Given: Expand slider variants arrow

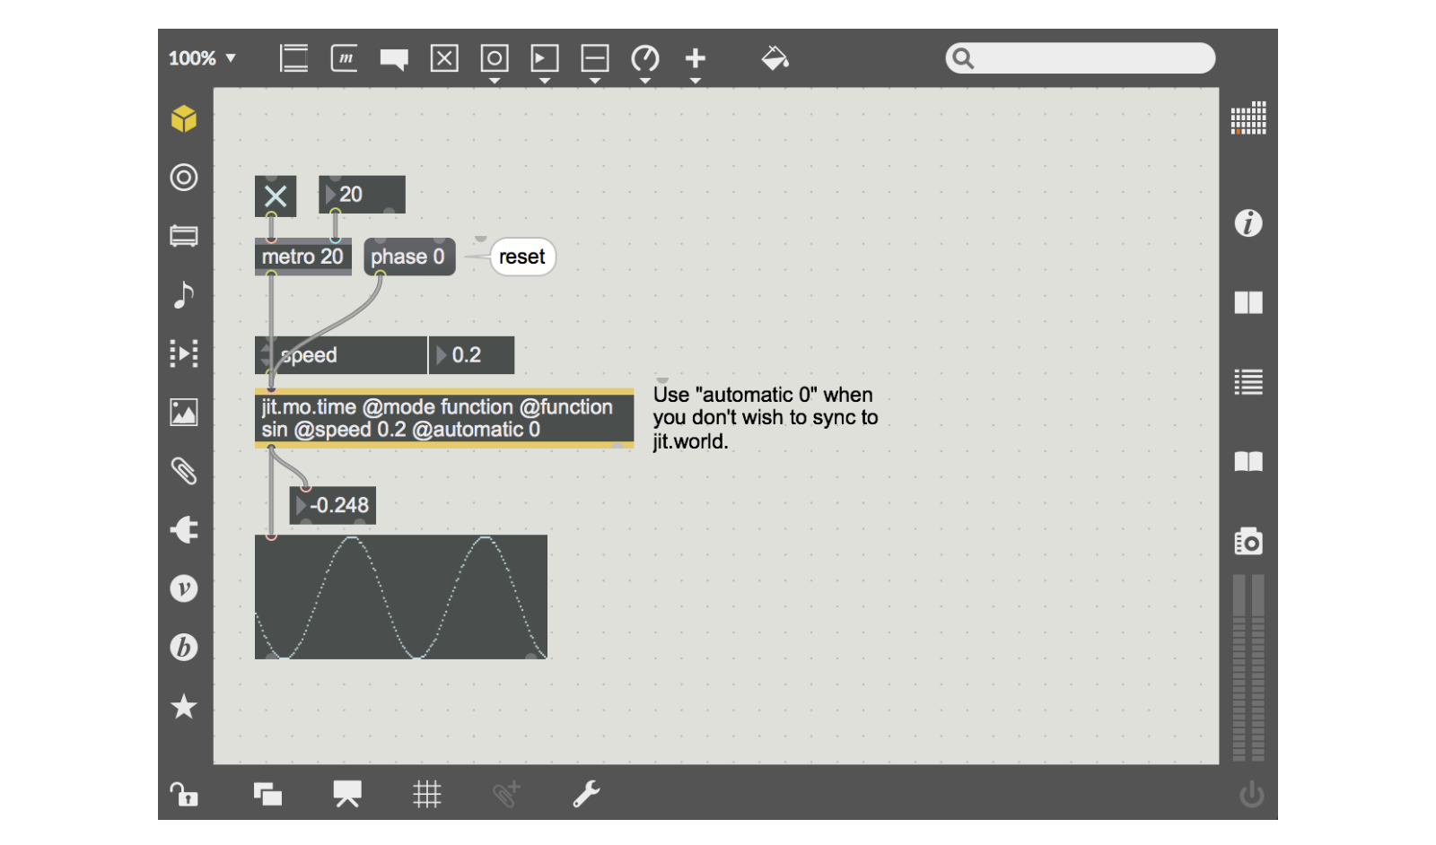Looking at the screenshot, I should pyautogui.click(x=595, y=81).
